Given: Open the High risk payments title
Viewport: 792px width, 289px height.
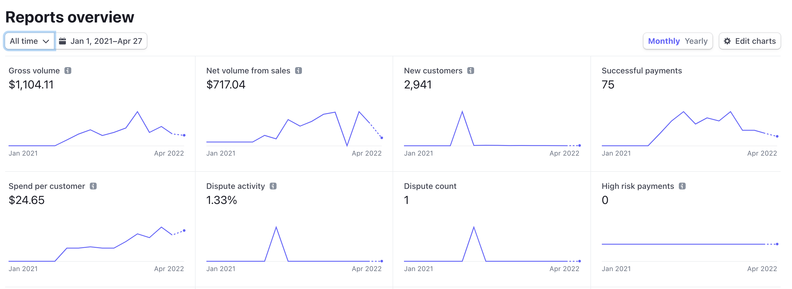Looking at the screenshot, I should point(638,186).
